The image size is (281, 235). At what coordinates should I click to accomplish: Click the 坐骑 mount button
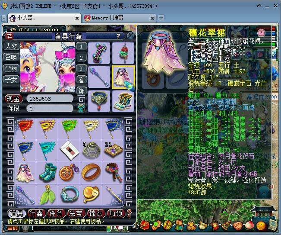[11, 68]
